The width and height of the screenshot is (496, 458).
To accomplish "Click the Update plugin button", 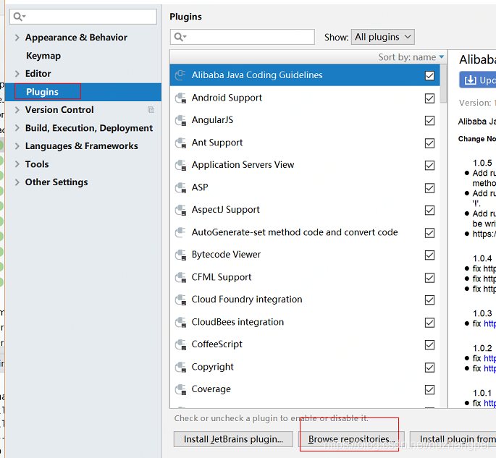I will click(478, 80).
